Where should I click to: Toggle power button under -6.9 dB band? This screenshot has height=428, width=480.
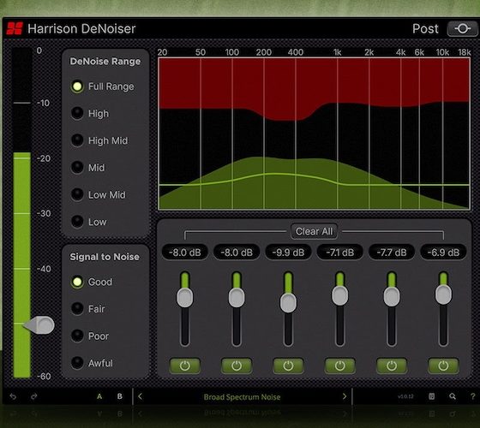coord(444,366)
